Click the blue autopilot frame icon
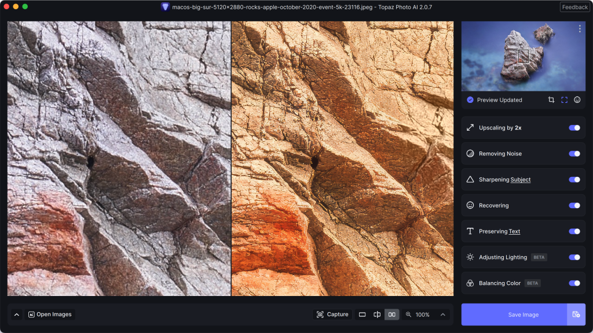Viewport: 593px width, 333px height. (x=564, y=99)
